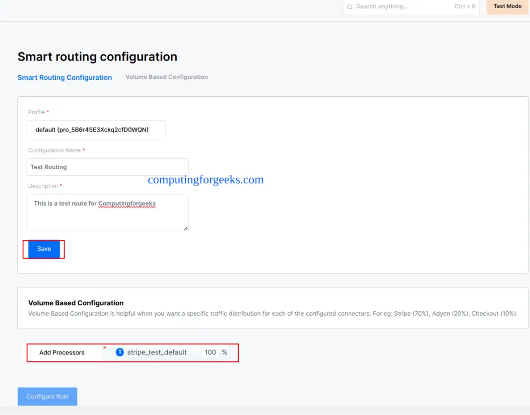Viewport: 530px width, 415px height.
Task: Switch to the Volume Based Configuration tab
Action: pyautogui.click(x=166, y=77)
